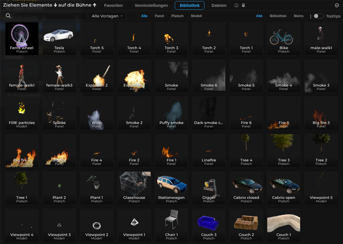The height and width of the screenshot is (244, 343).
Task: Choose the Viewpoint 4 model
Action: click(x=22, y=225)
